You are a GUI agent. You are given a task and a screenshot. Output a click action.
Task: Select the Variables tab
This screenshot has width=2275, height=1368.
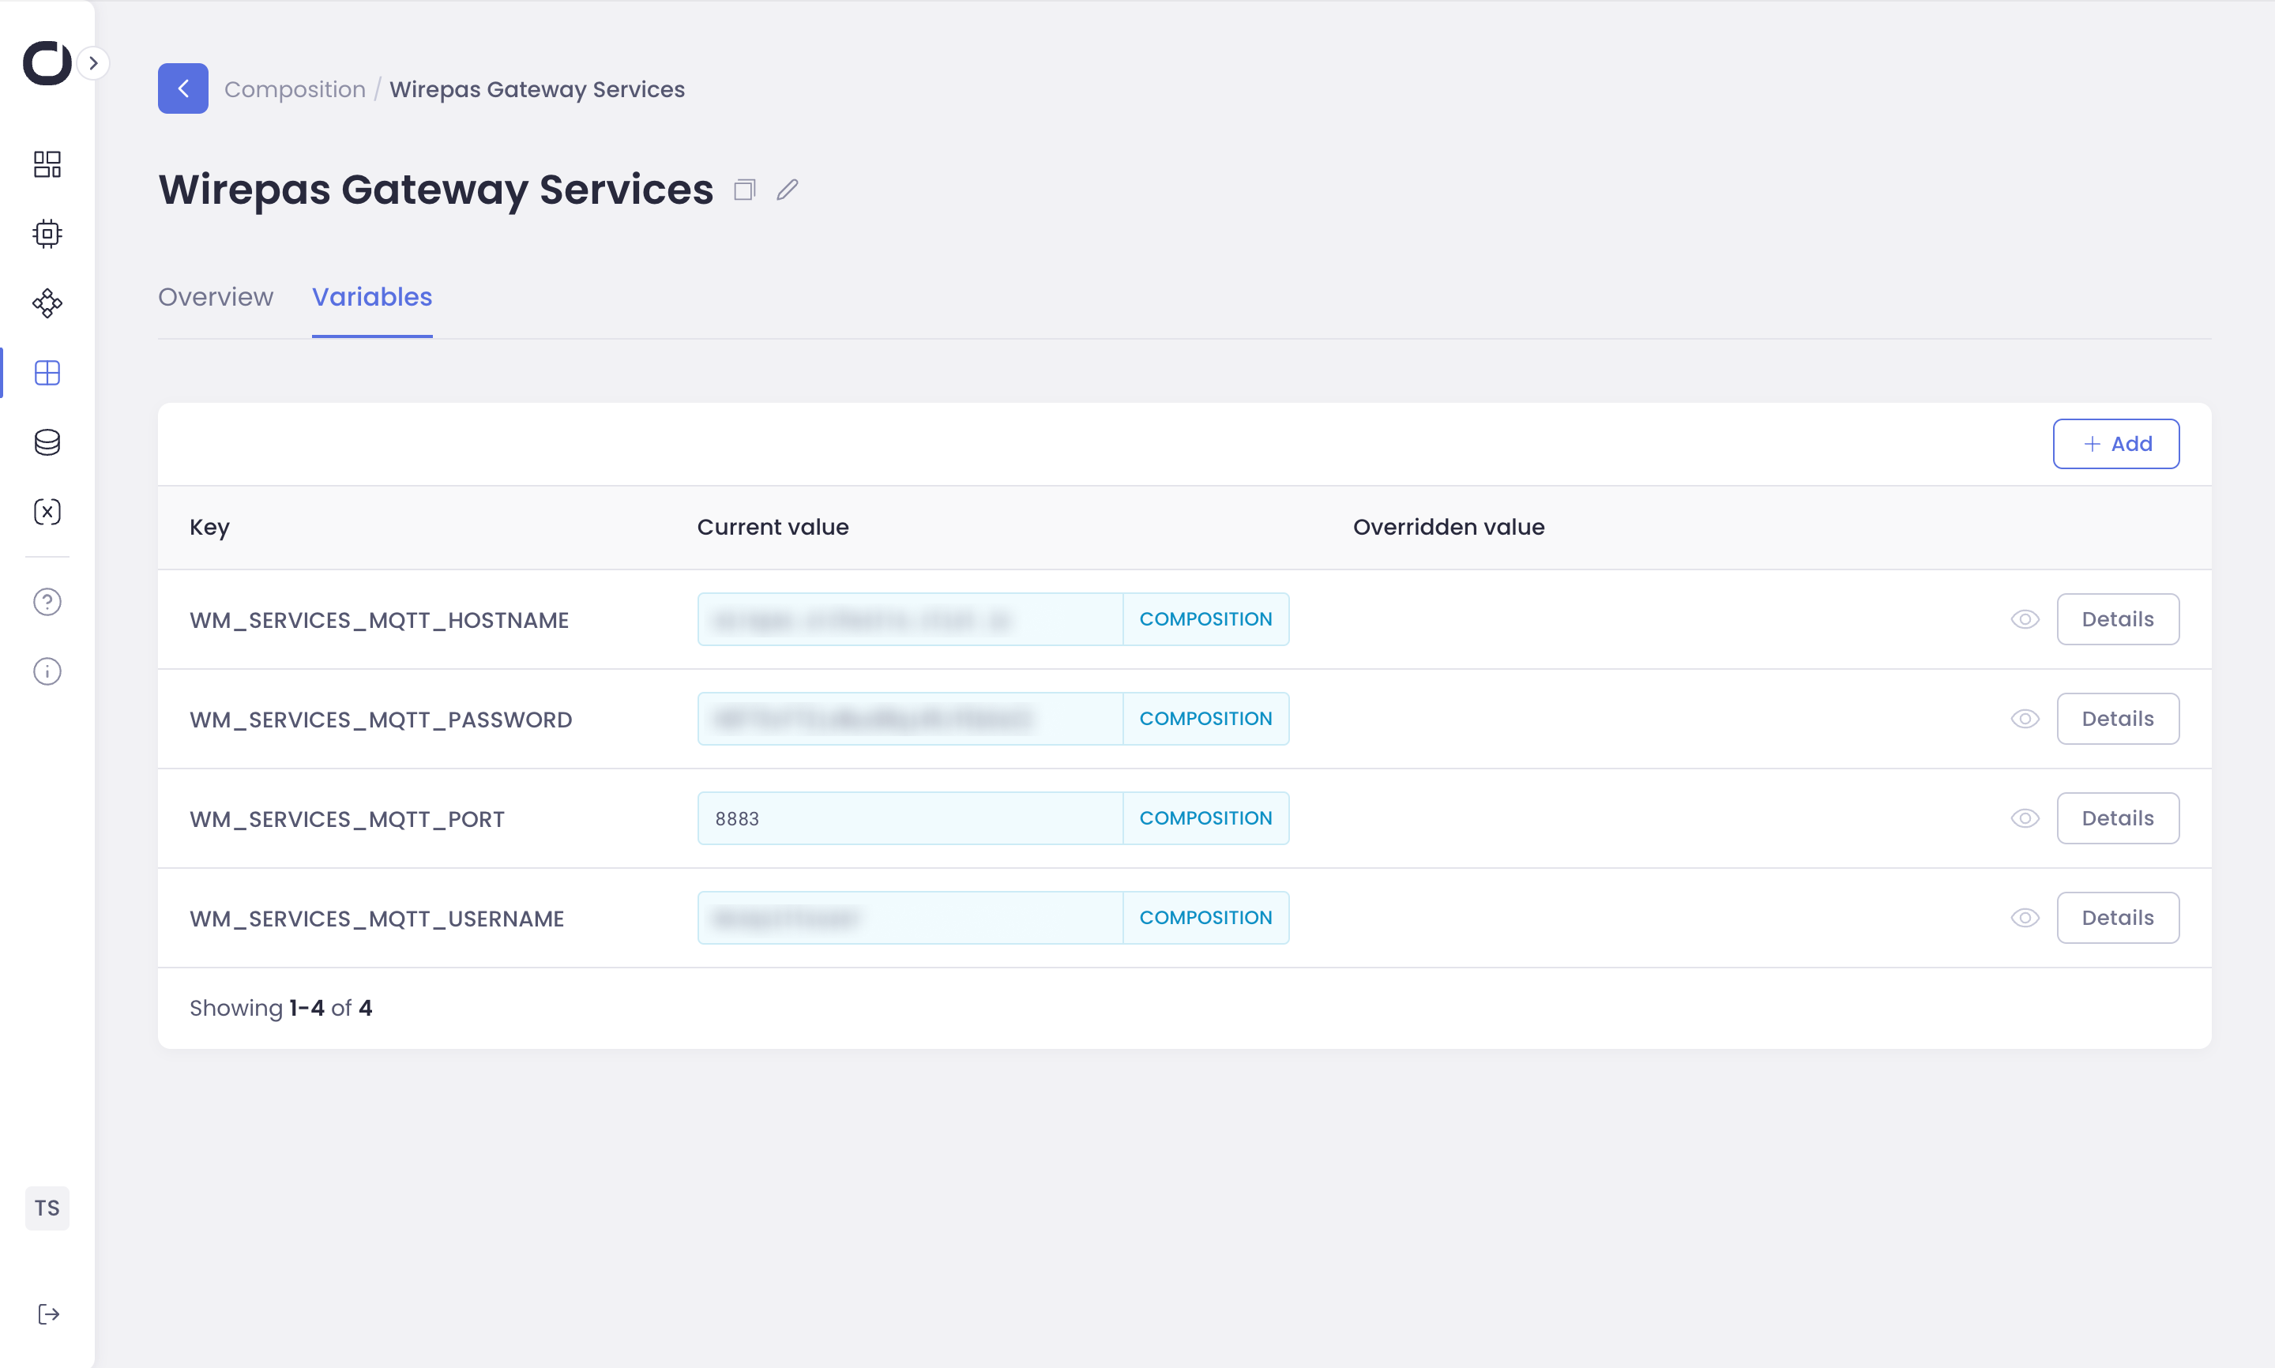tap(371, 297)
